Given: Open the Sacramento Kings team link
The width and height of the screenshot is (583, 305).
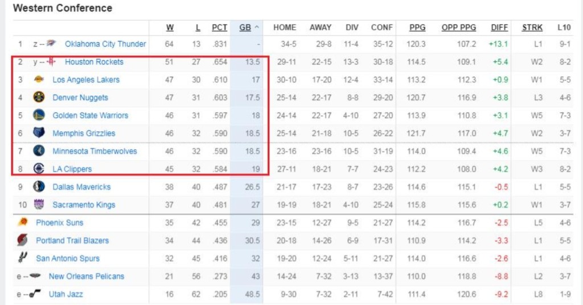Looking at the screenshot, I should point(84,204).
